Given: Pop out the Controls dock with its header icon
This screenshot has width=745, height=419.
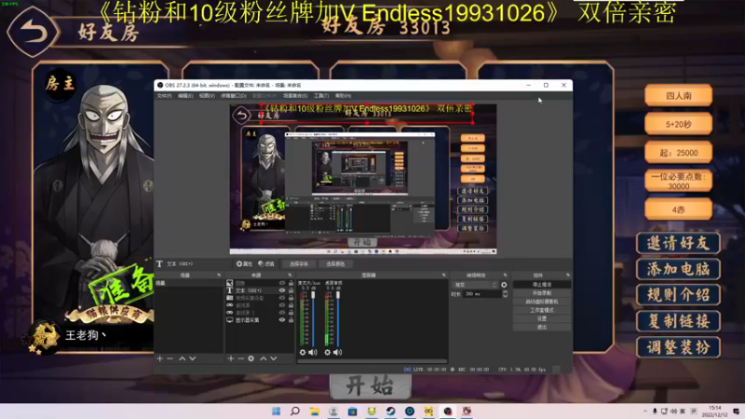Looking at the screenshot, I should (x=568, y=275).
